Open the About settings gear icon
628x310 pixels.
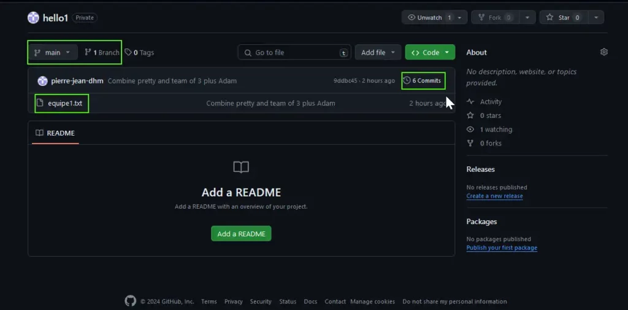(604, 52)
